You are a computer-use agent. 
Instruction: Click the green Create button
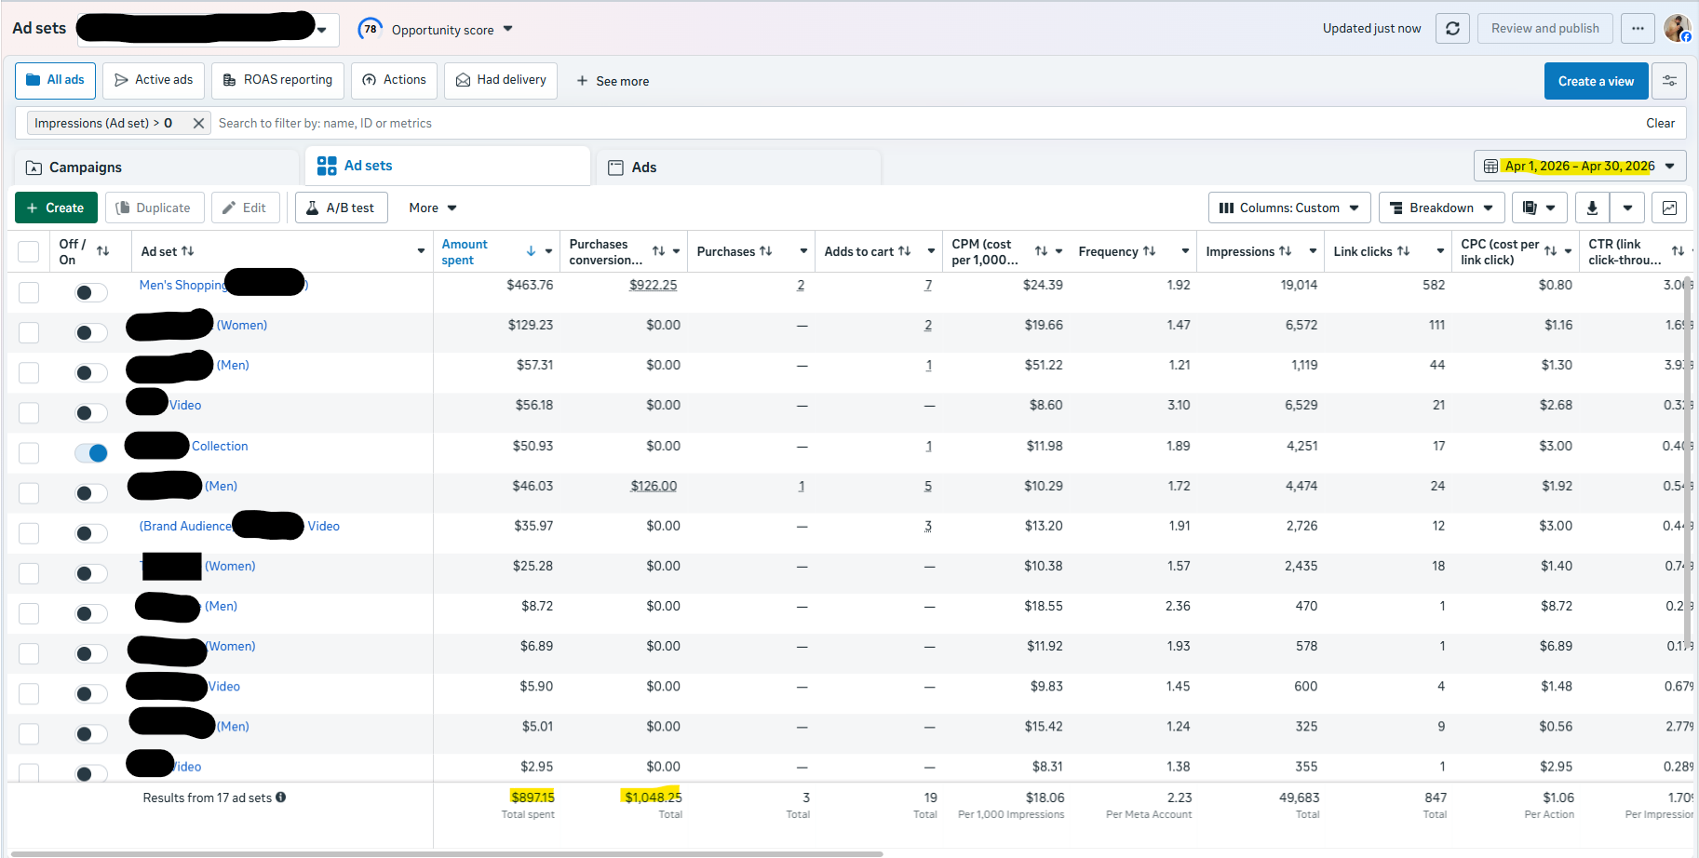point(56,208)
